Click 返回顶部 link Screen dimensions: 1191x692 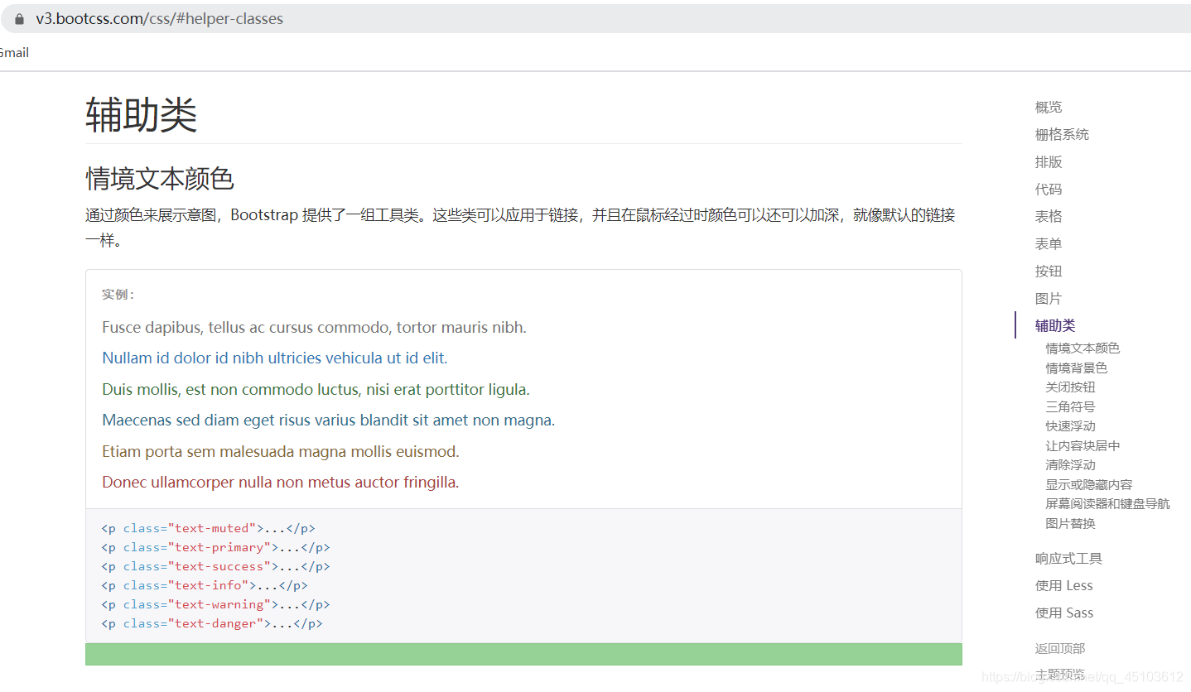point(1060,648)
